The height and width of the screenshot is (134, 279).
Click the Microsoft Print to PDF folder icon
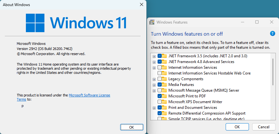coord(164,96)
